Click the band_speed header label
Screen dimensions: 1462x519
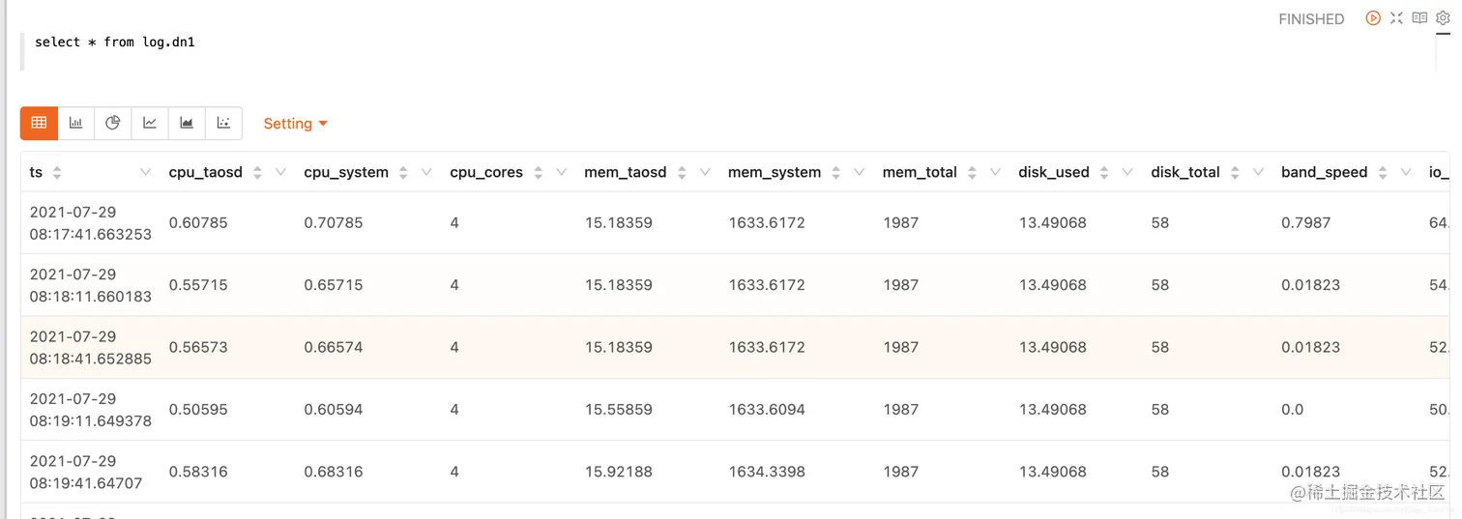pos(1324,172)
